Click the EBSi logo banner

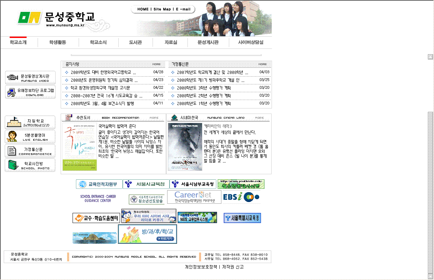point(241,197)
